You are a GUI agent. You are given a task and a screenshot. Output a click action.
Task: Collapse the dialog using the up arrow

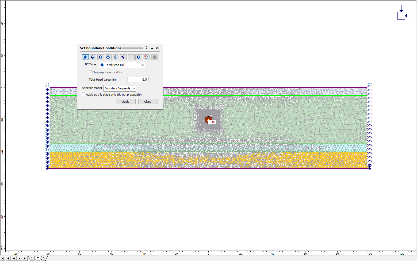pyautogui.click(x=152, y=48)
